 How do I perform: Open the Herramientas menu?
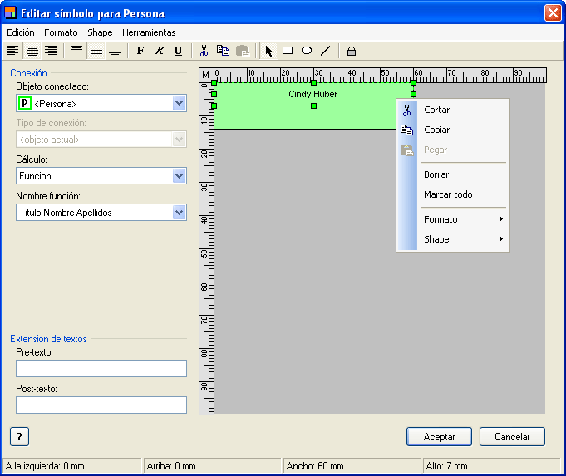click(x=149, y=32)
